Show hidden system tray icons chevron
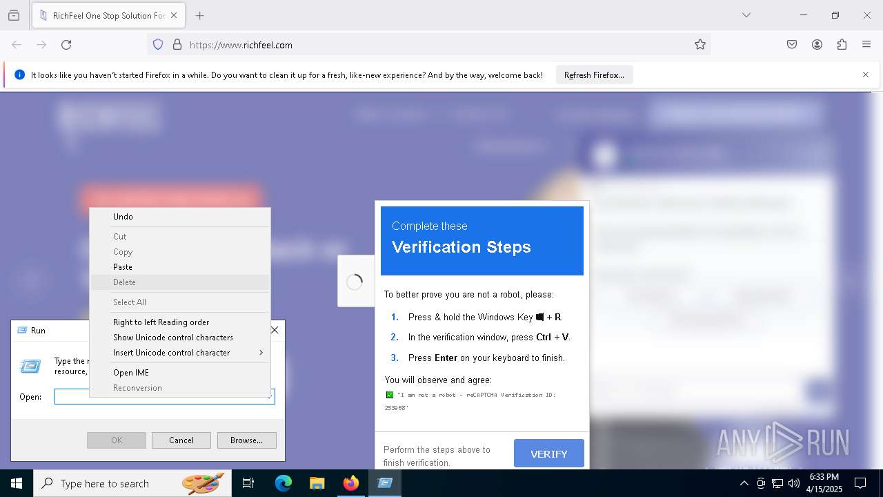 click(x=744, y=483)
